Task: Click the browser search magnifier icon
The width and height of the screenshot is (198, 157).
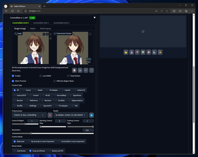Action: (18, 11)
